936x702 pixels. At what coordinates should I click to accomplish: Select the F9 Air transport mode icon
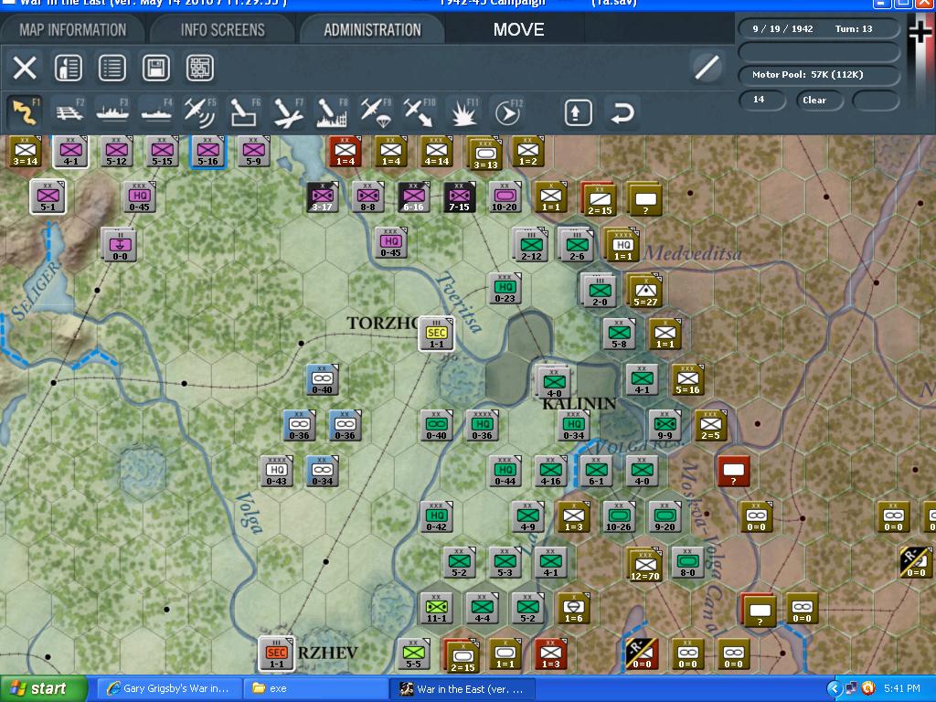[376, 112]
